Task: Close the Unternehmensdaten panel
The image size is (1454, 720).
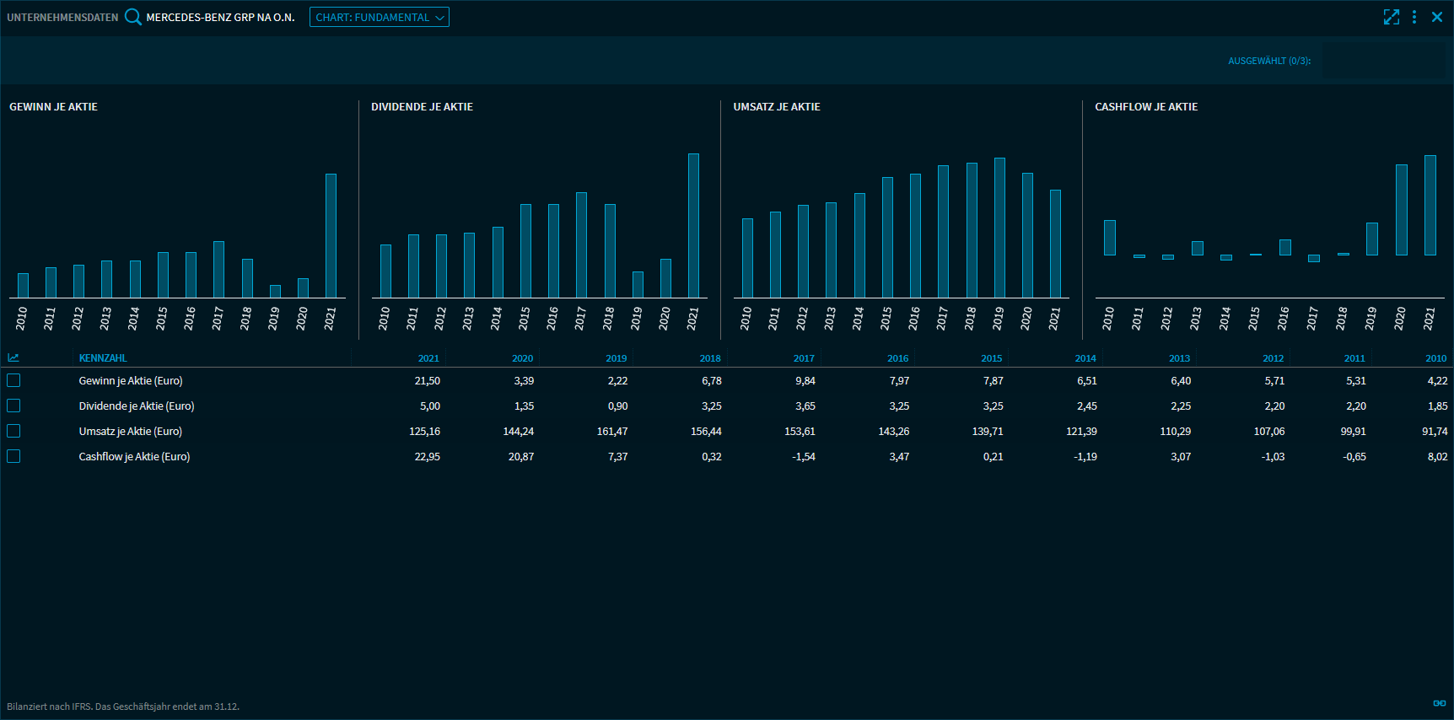Action: pyautogui.click(x=1437, y=17)
